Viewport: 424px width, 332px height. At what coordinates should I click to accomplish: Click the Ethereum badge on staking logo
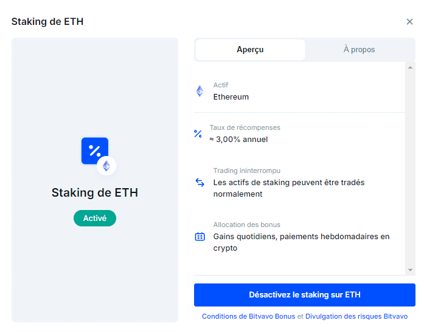106,166
